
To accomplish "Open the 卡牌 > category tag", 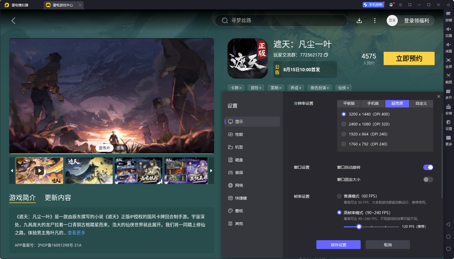I will [x=236, y=88].
